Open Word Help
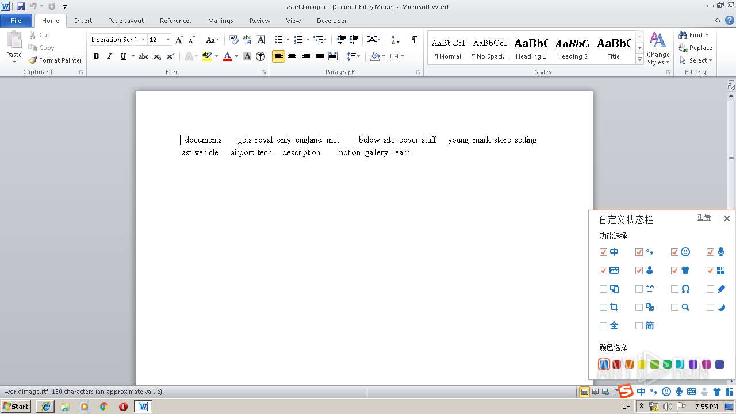This screenshot has width=736, height=414. (x=730, y=20)
